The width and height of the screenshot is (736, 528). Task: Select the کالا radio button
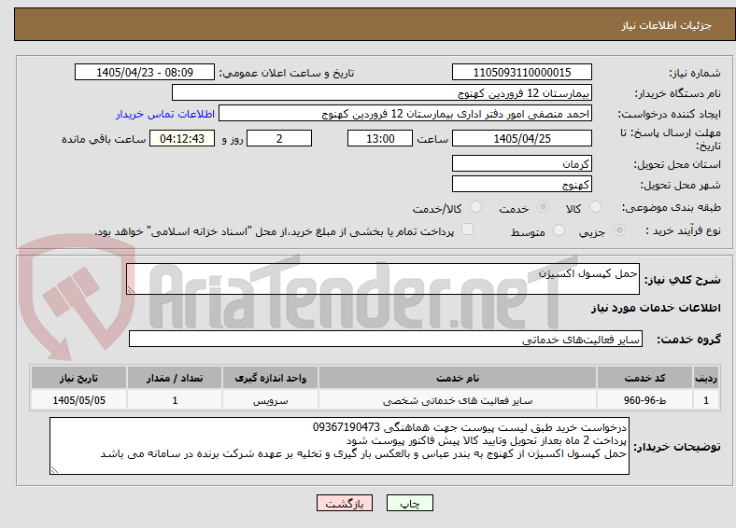click(x=595, y=207)
